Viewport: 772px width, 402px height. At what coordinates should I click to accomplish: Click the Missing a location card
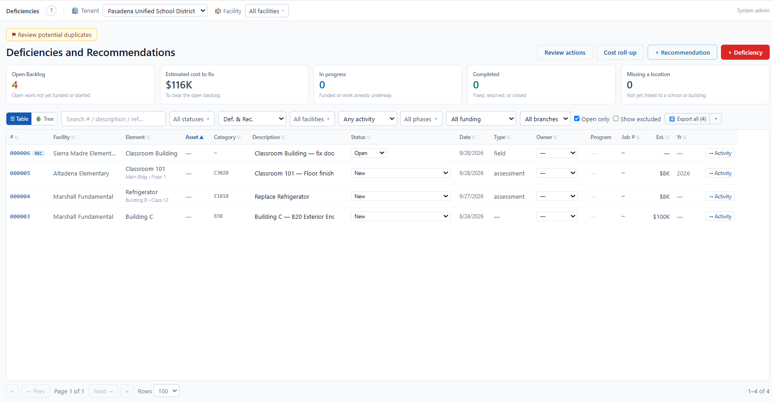pos(695,85)
